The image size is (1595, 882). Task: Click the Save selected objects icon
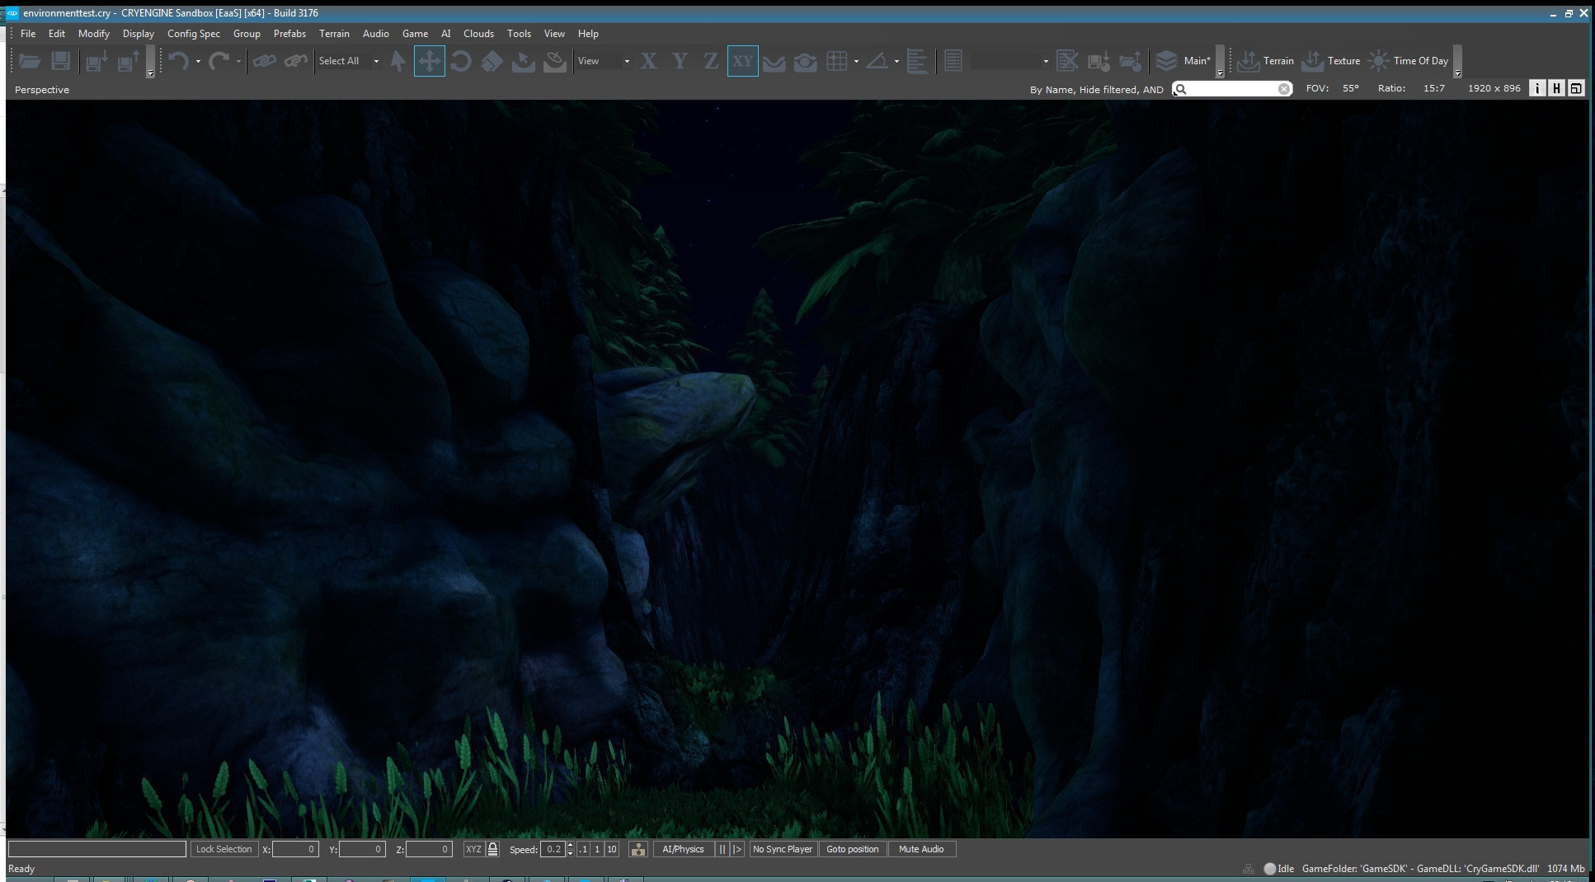click(x=96, y=61)
